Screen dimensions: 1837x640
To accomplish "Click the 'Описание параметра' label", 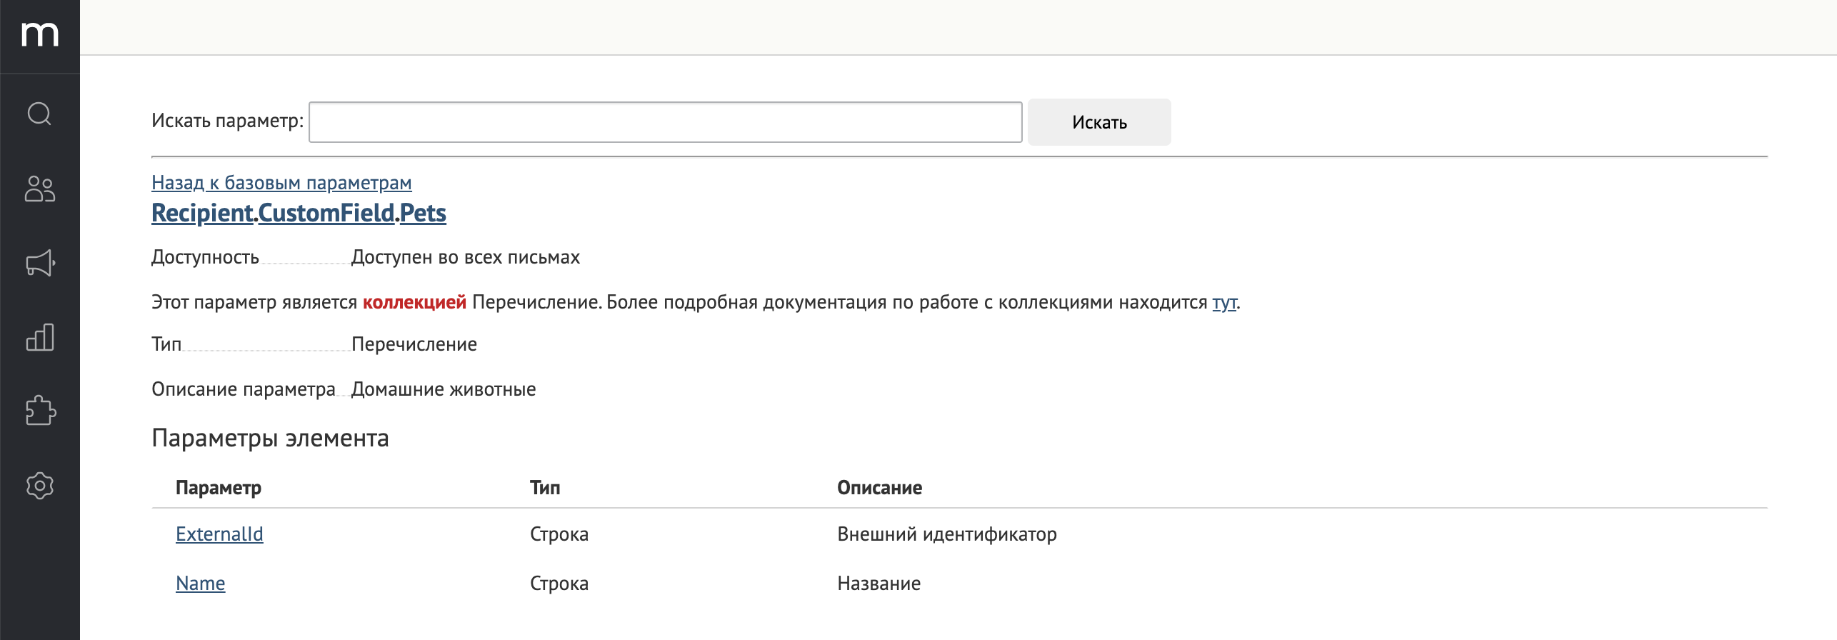I will coord(244,389).
